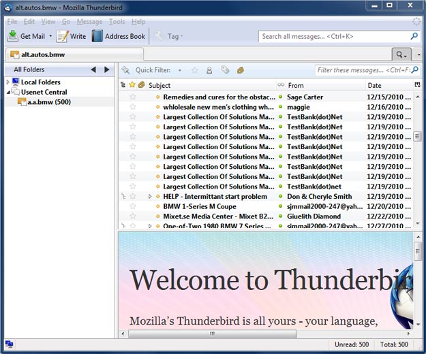Star the Remedies and cures message
426x354 pixels.
[x=133, y=97]
